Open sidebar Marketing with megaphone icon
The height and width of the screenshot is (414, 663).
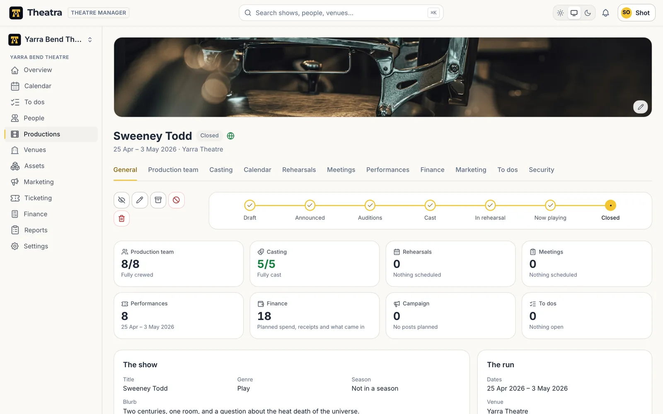coord(51,182)
